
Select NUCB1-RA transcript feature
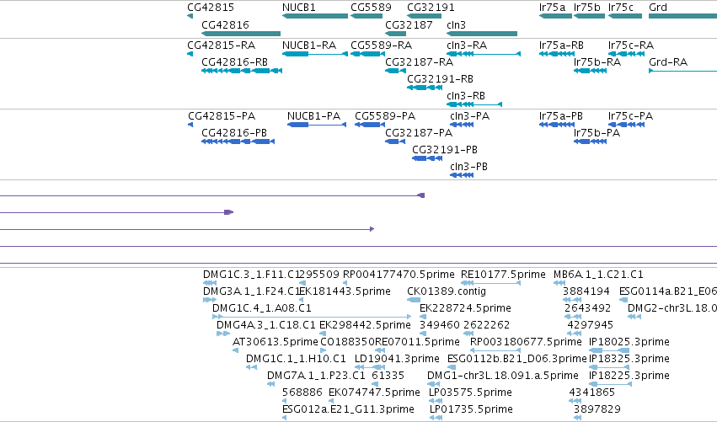315,54
